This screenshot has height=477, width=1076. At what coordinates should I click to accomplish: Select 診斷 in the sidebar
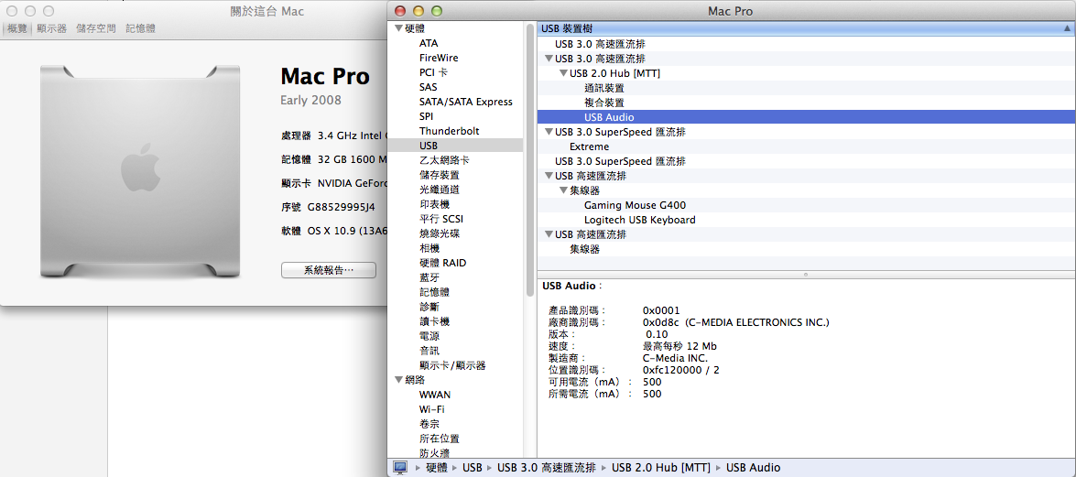click(429, 307)
